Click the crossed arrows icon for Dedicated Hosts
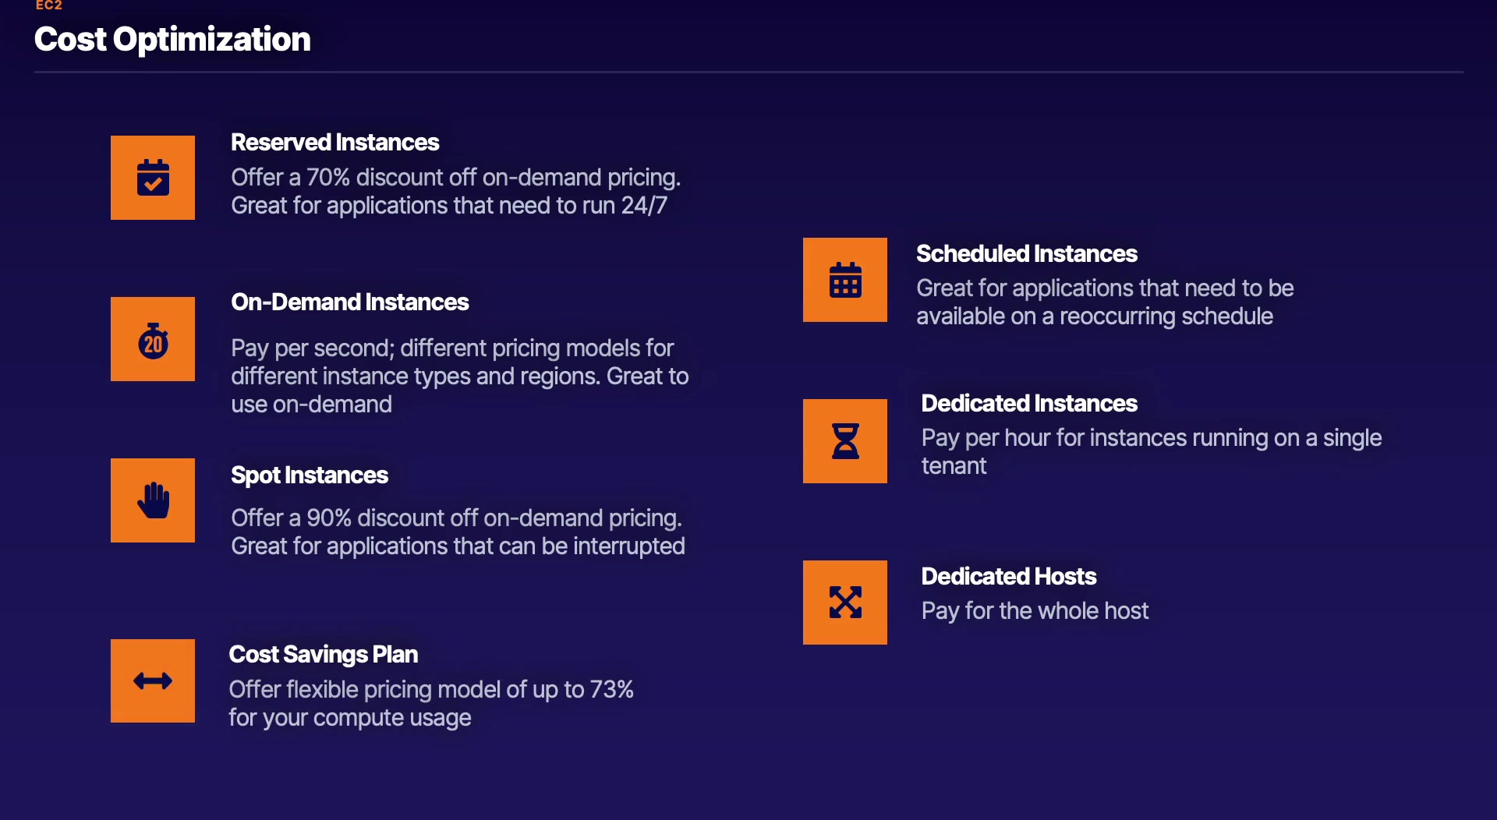The height and width of the screenshot is (820, 1497). coord(845,603)
